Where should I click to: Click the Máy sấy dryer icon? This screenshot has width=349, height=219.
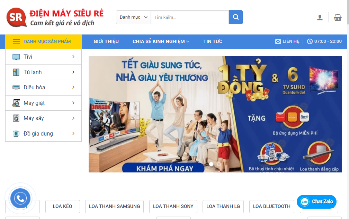pyautogui.click(x=16, y=118)
